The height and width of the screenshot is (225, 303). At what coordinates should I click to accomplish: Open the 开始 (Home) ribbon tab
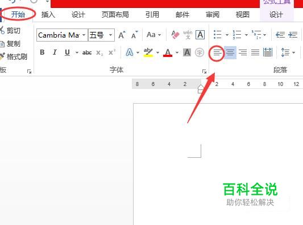tap(18, 14)
